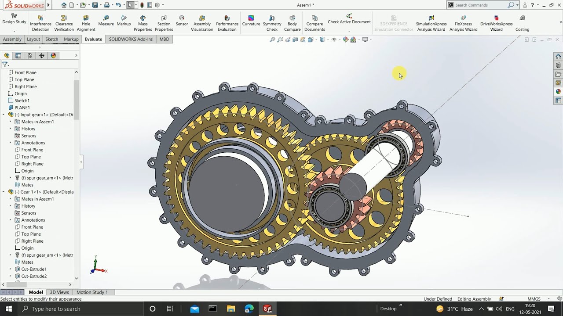Open DriveWorksXpress Wizard
Image resolution: width=563 pixels, height=316 pixels.
point(496,23)
